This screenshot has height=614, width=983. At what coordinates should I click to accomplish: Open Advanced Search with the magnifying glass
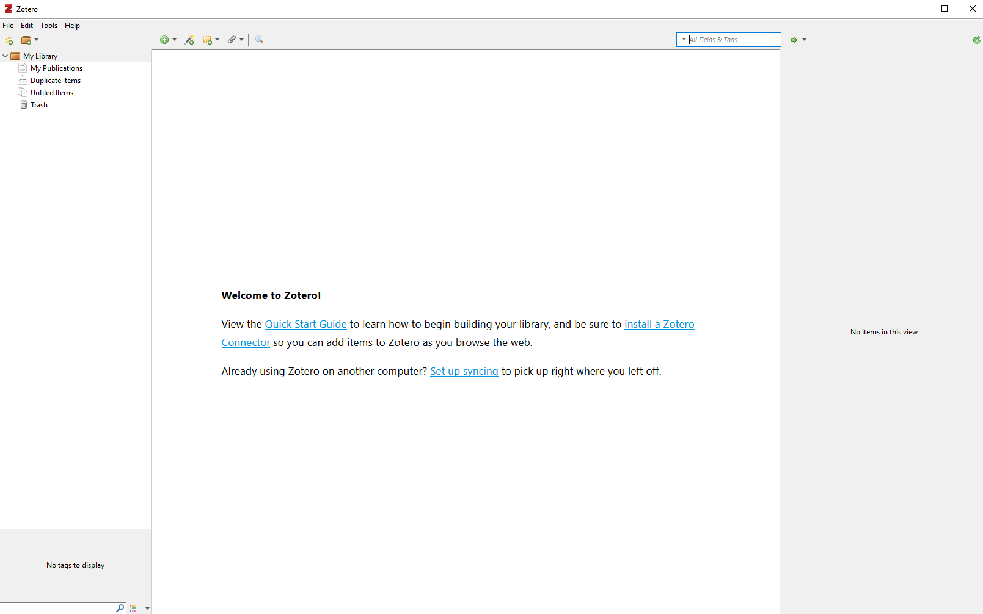(260, 40)
